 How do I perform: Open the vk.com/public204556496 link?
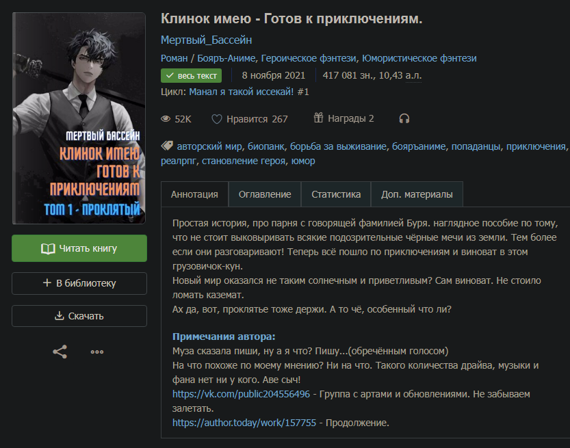[x=241, y=394]
